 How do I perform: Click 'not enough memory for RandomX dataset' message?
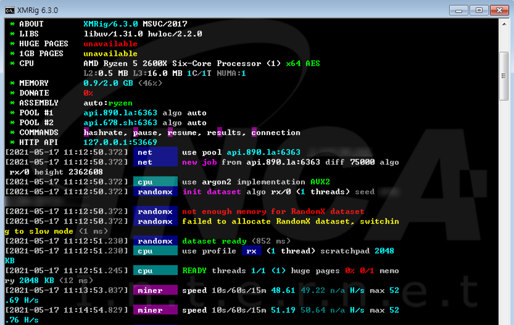coord(273,212)
